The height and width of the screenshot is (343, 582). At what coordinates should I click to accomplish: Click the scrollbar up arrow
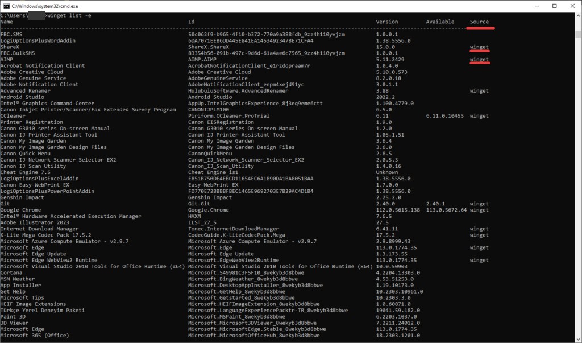(x=577, y=15)
